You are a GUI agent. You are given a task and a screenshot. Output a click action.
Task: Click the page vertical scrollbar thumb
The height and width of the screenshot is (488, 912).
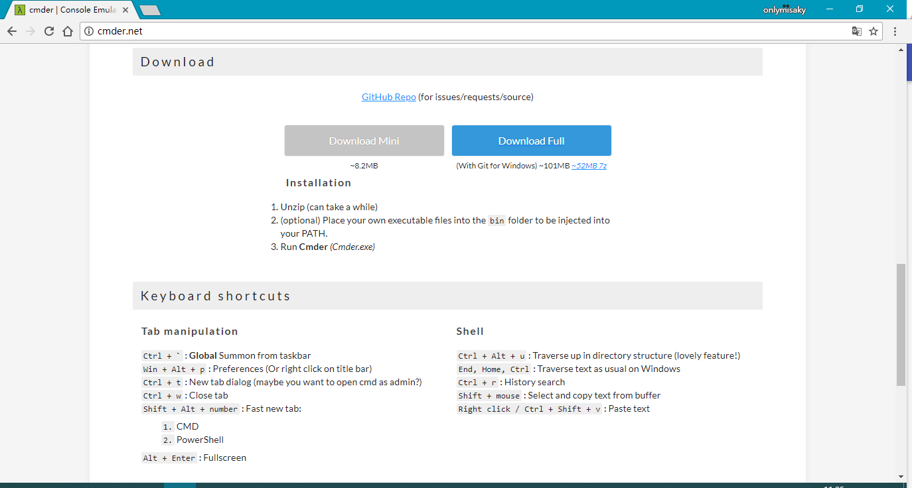click(901, 325)
